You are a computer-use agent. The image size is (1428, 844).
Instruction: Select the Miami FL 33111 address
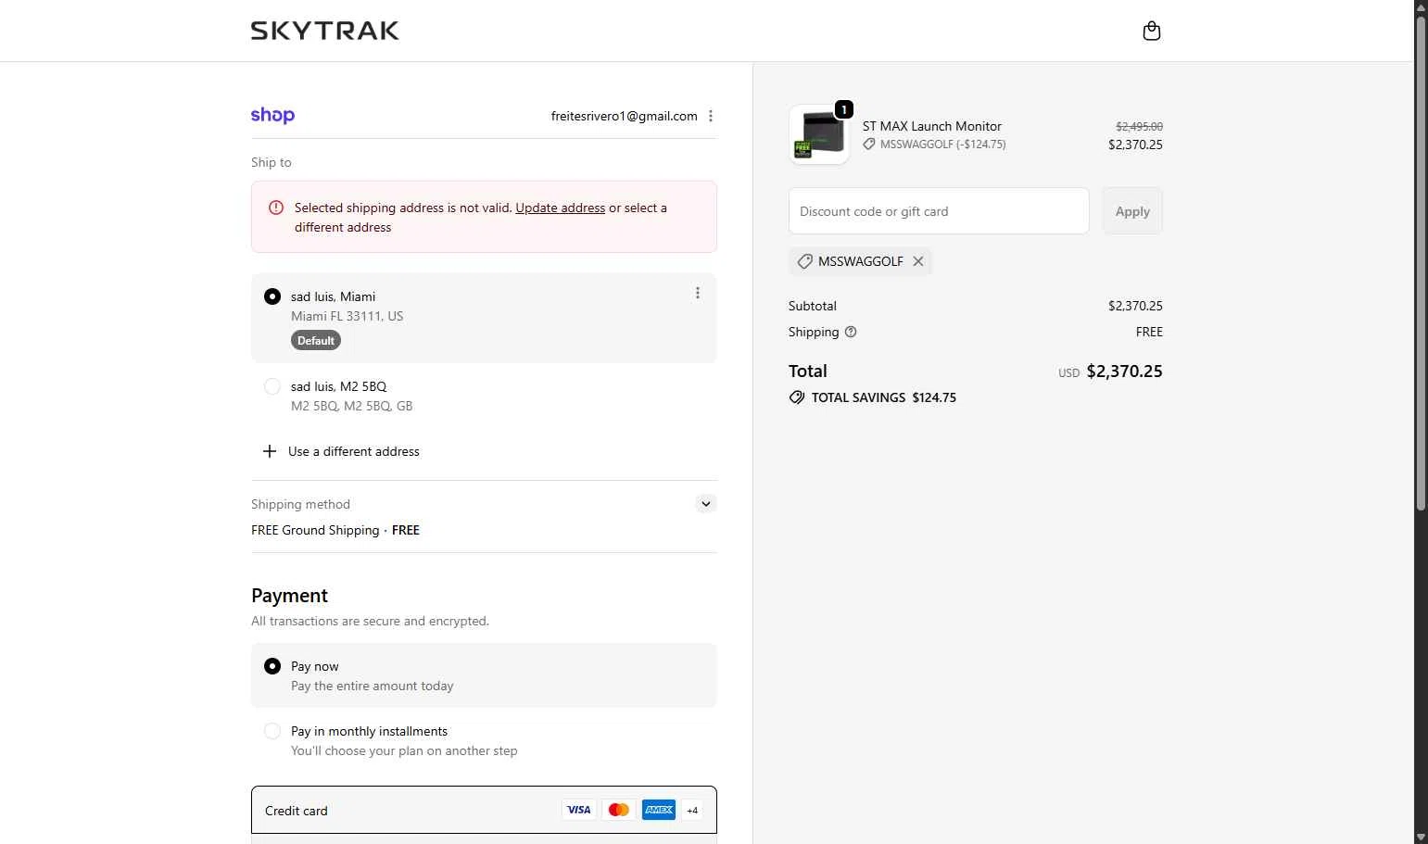pos(272,296)
